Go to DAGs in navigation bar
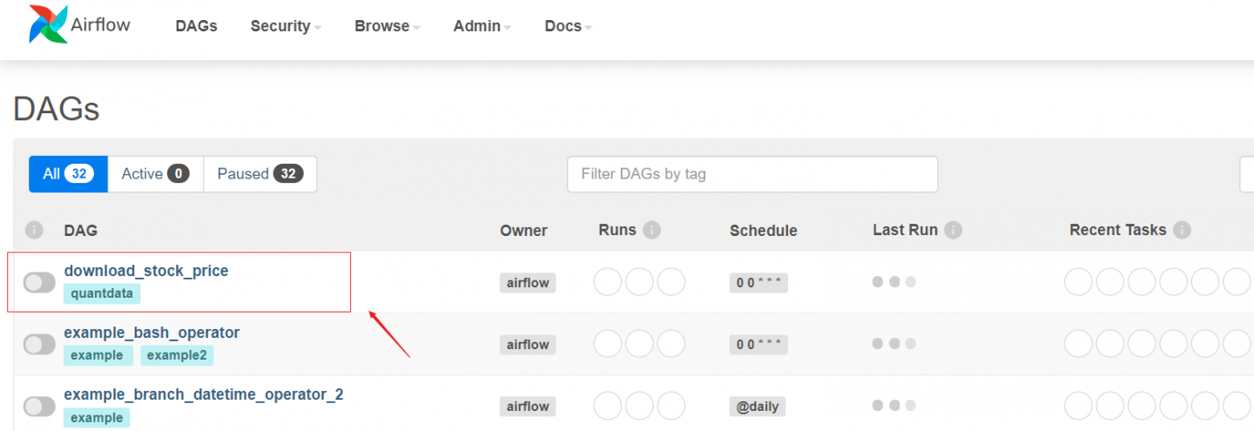 196,26
